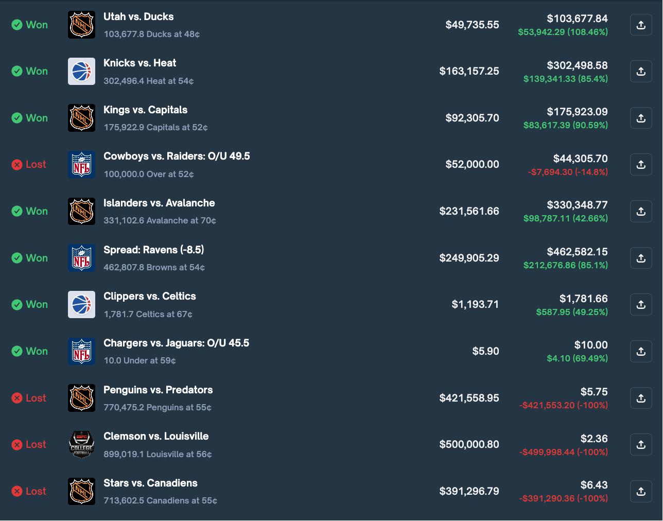Open the Chargers vs. Jaguars O/U 45.5 market
Viewport: 663px width, 521px height.
point(177,343)
